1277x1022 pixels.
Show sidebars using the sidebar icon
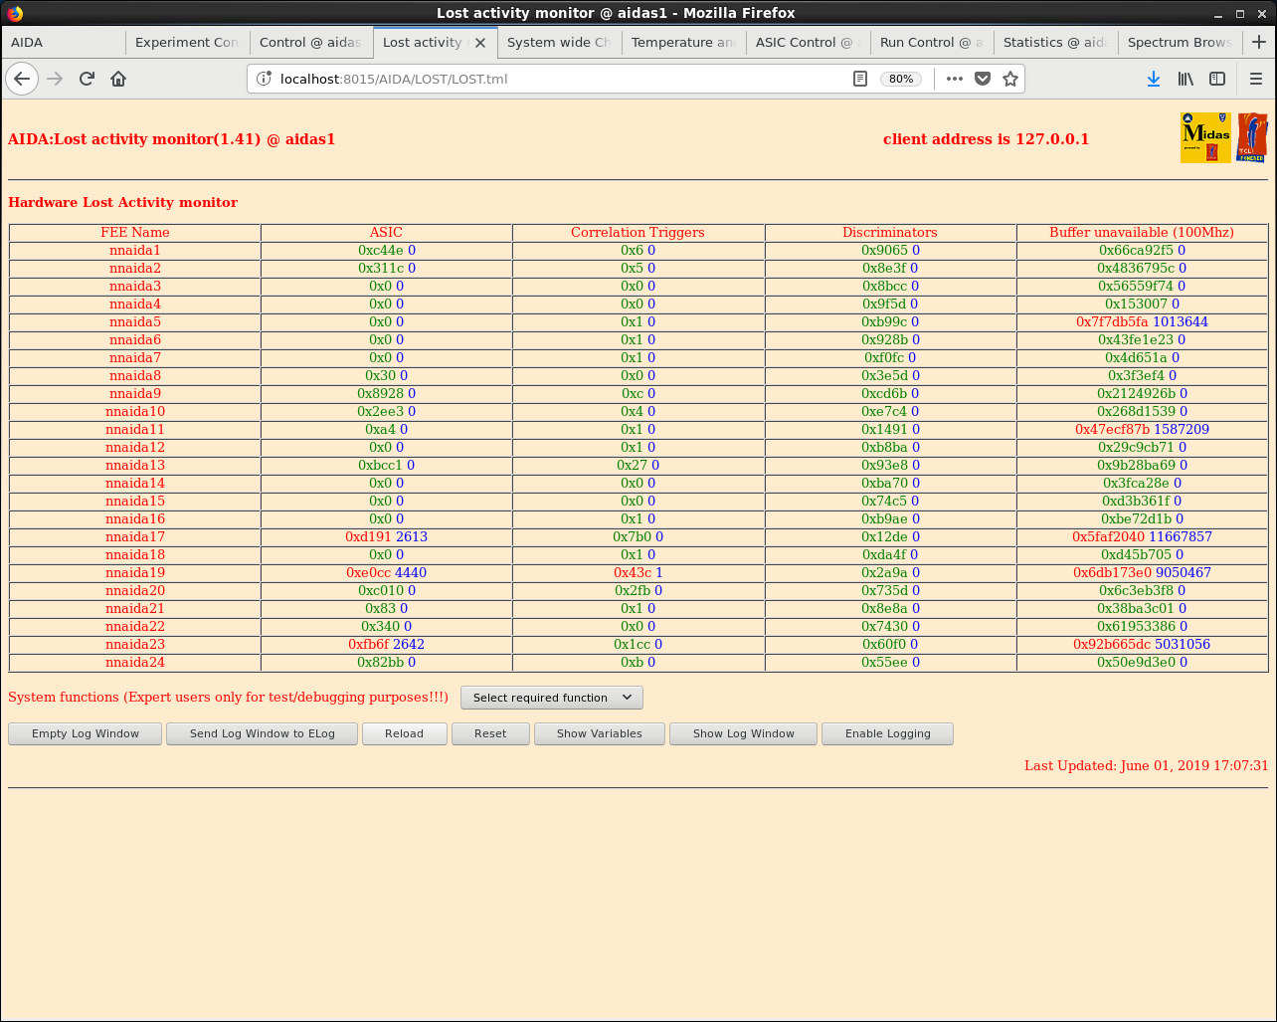1217,79
